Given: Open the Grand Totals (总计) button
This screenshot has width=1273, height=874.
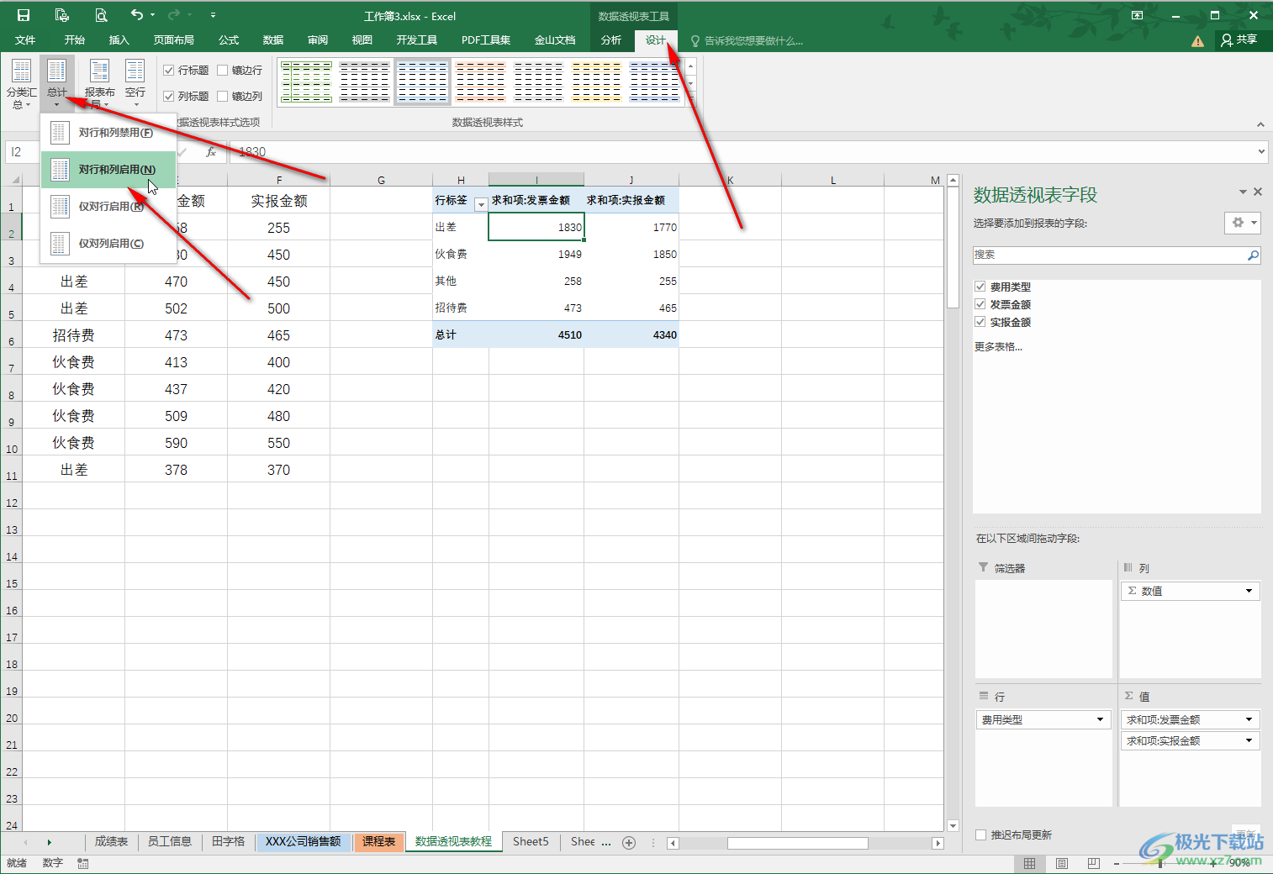Looking at the screenshot, I should (x=57, y=84).
